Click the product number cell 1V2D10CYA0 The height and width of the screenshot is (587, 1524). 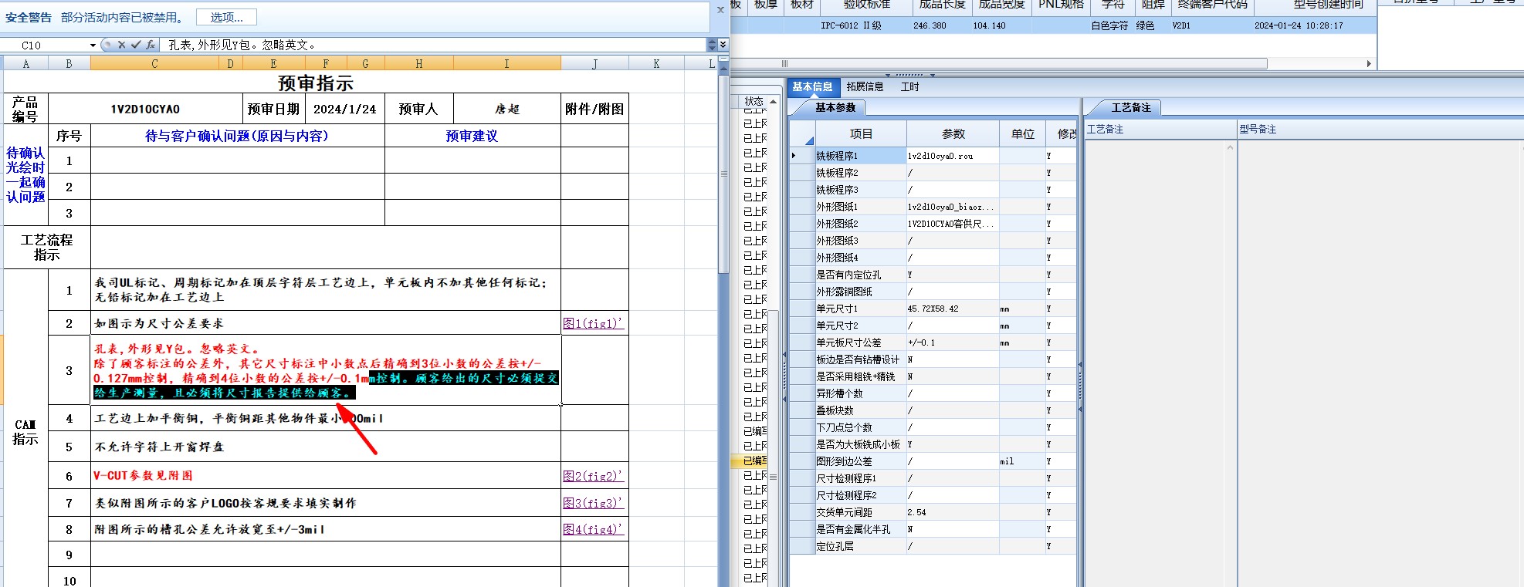coord(145,109)
